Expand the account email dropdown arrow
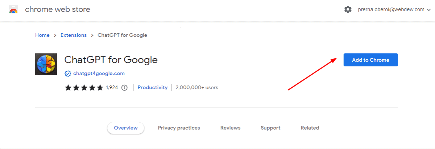Viewport: 435px width, 149px height. point(428,10)
